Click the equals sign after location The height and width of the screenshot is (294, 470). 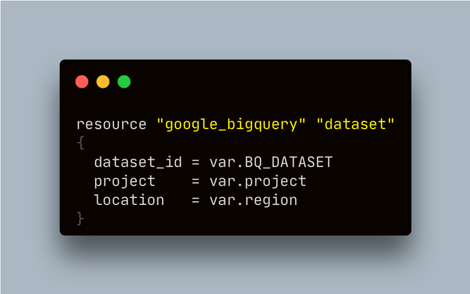point(195,200)
